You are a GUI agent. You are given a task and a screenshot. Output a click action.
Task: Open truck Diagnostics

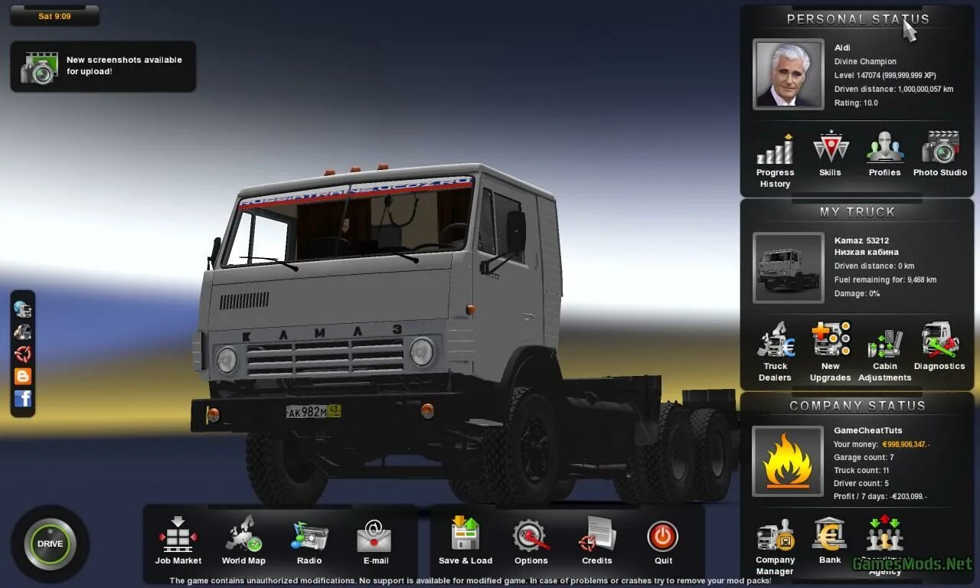pos(939,347)
